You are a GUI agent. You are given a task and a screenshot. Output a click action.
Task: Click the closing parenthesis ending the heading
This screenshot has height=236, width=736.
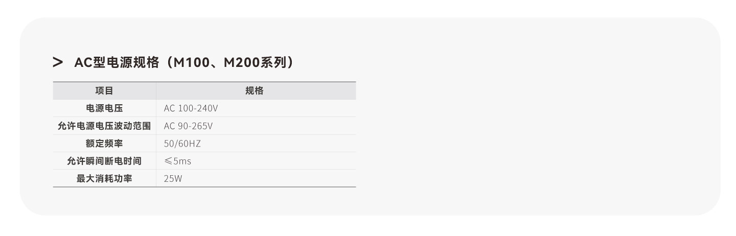(x=291, y=63)
